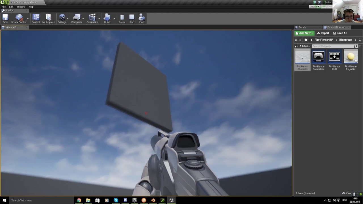Open the Settings gear toolbar icon
The width and height of the screenshot is (363, 204).
pos(62,19)
